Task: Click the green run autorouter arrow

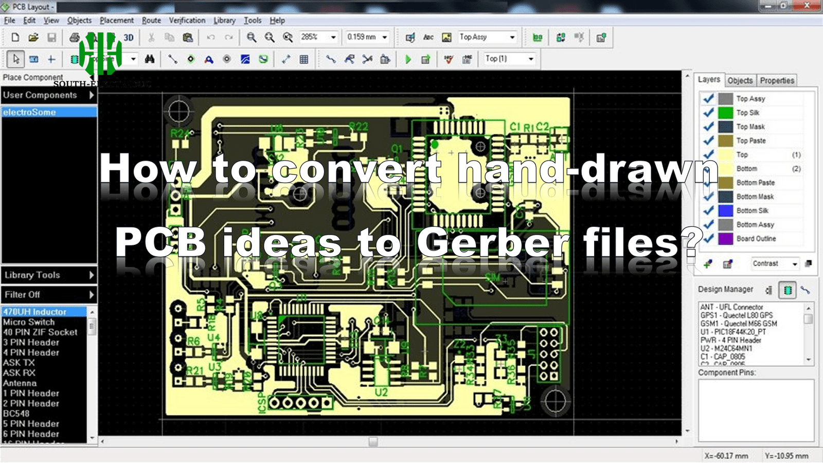Action: point(408,59)
